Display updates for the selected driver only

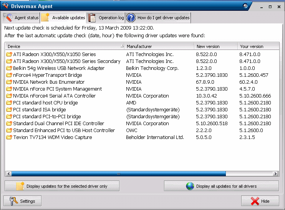tap(62, 186)
